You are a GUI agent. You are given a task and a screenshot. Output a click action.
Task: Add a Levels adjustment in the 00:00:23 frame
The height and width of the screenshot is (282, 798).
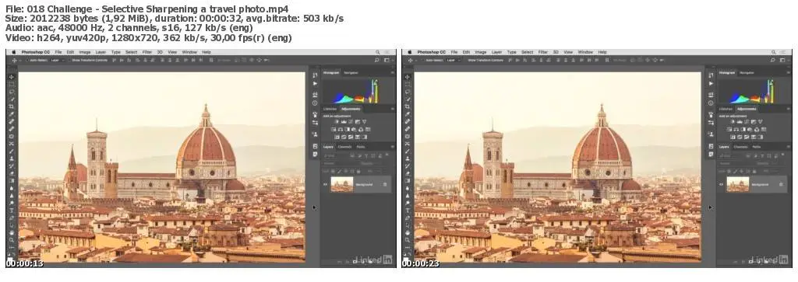click(740, 121)
